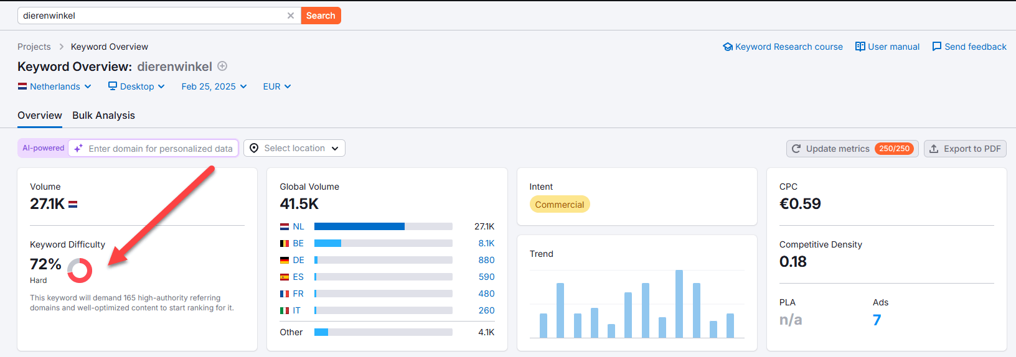The image size is (1016, 357).
Task: Click the FR country link
Action: click(298, 294)
